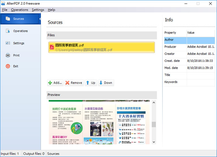Image resolution: width=217 pixels, height=157 pixels.
Task: Click the Settings checklist icon in sidebar
Action: point(8,43)
